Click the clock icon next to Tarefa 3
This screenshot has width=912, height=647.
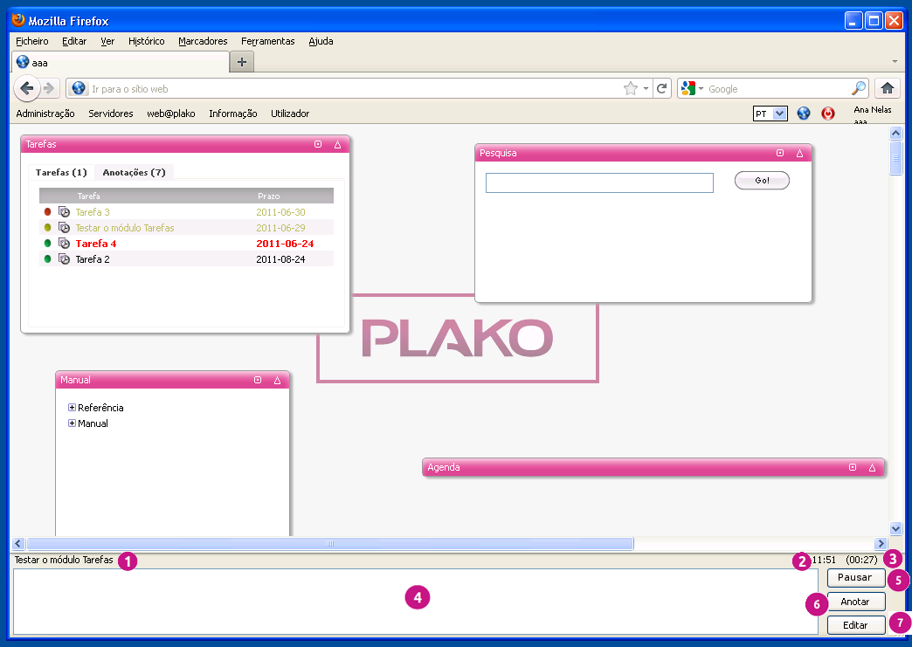64,212
